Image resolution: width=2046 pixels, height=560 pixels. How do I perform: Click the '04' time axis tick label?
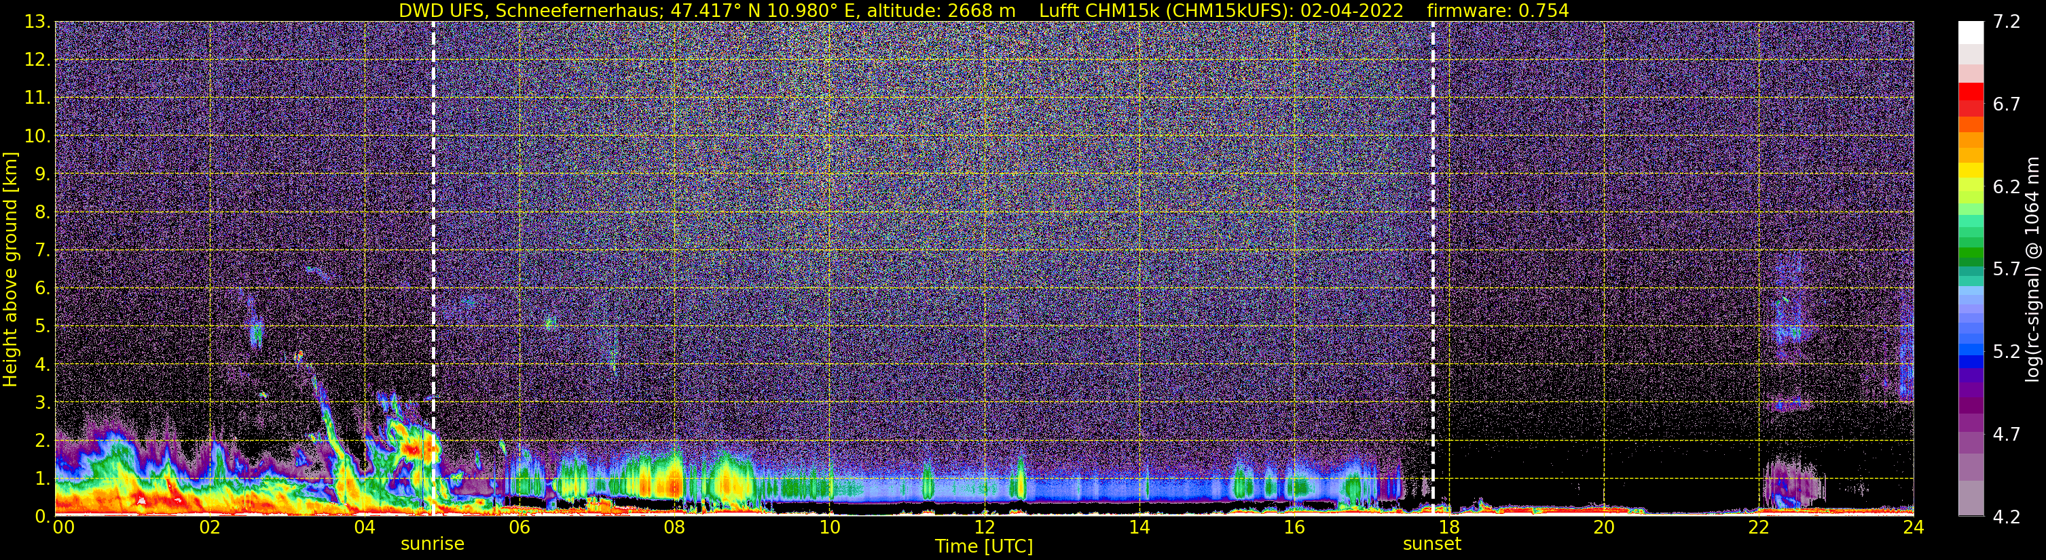tap(365, 527)
